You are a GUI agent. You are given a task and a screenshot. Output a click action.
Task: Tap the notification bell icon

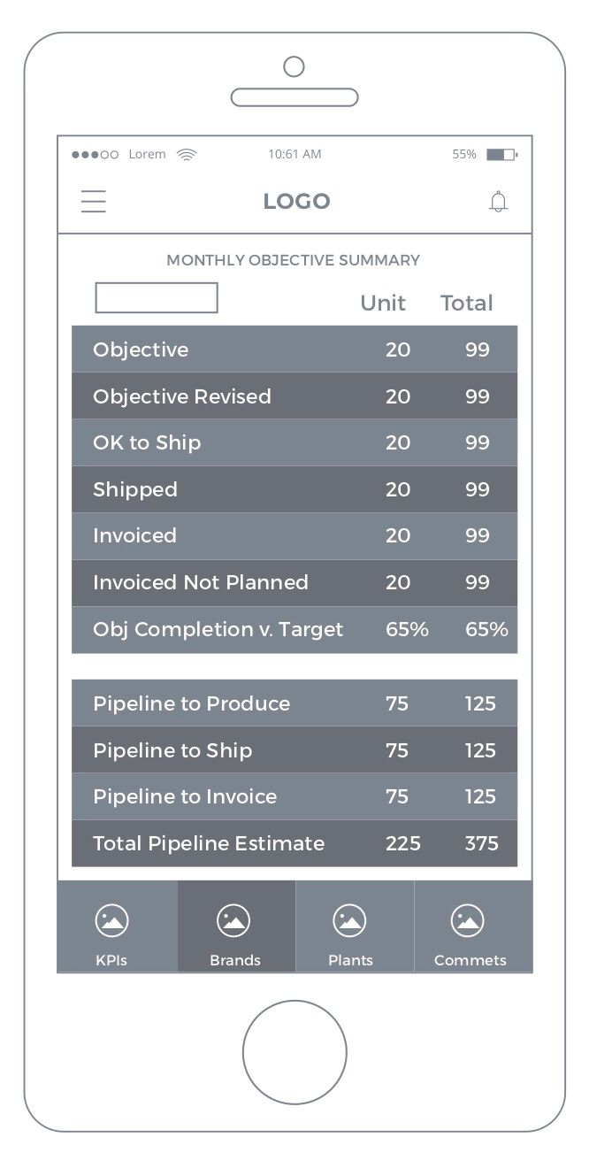click(x=499, y=202)
